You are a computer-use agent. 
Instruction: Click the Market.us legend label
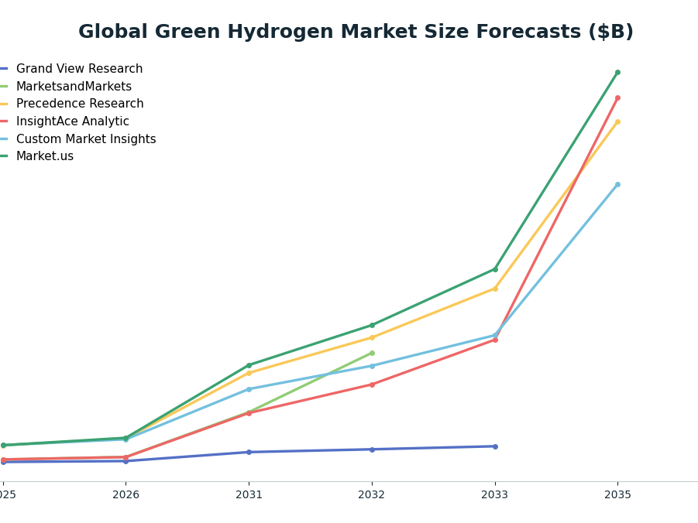(x=45, y=156)
